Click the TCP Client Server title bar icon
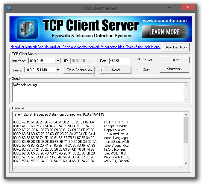 click(x=9, y=8)
